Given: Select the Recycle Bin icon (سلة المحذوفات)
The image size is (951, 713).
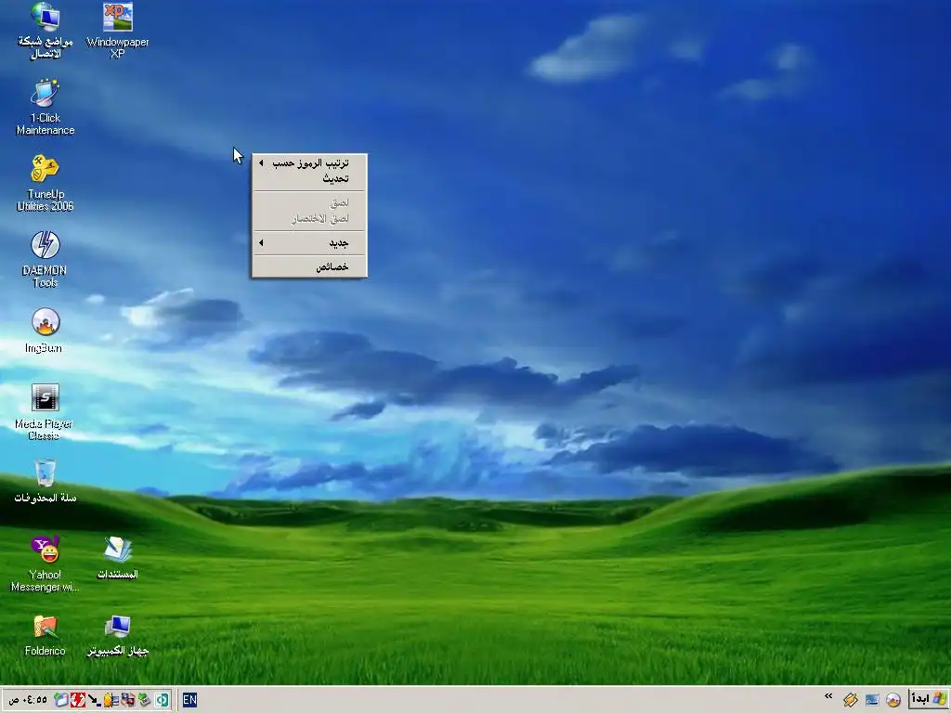Looking at the screenshot, I should pyautogui.click(x=46, y=483).
